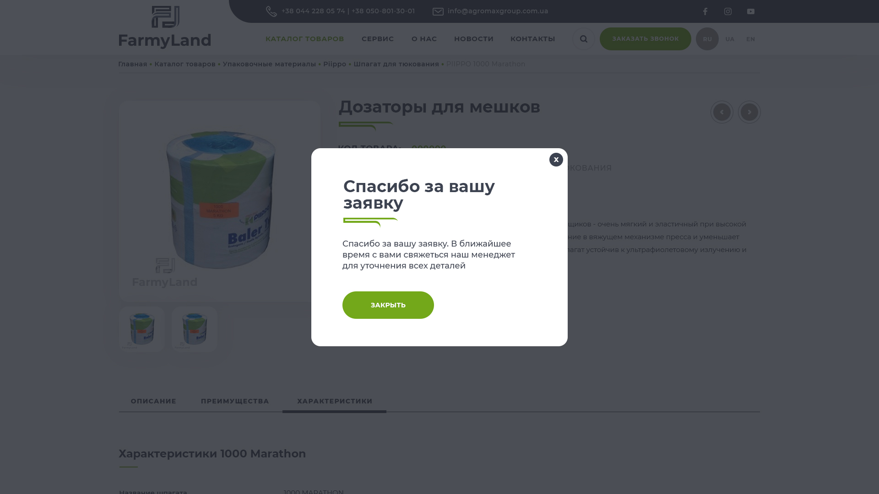Image resolution: width=879 pixels, height=494 pixels.
Task: Switch to Преимущества tab
Action: point(235,401)
